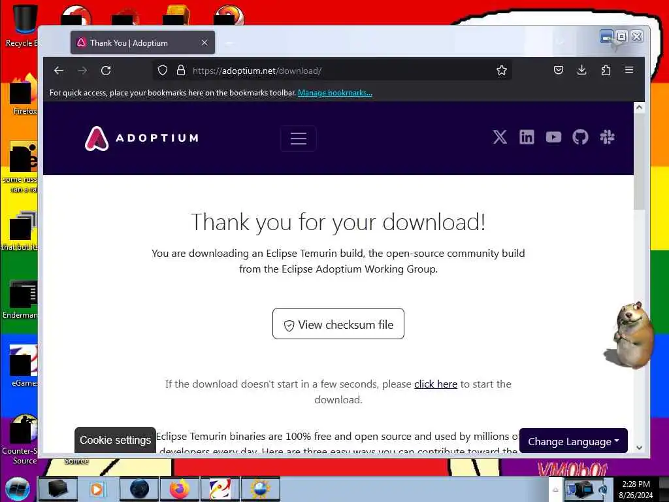
Task: Close the Thank You | Adoptium tab
Action: (204, 42)
